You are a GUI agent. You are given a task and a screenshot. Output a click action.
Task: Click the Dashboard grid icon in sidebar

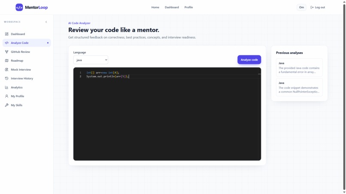click(6, 34)
